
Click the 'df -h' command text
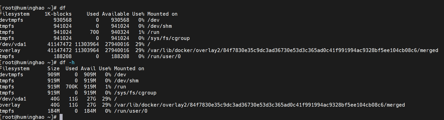pyautogui.click(x=67, y=62)
